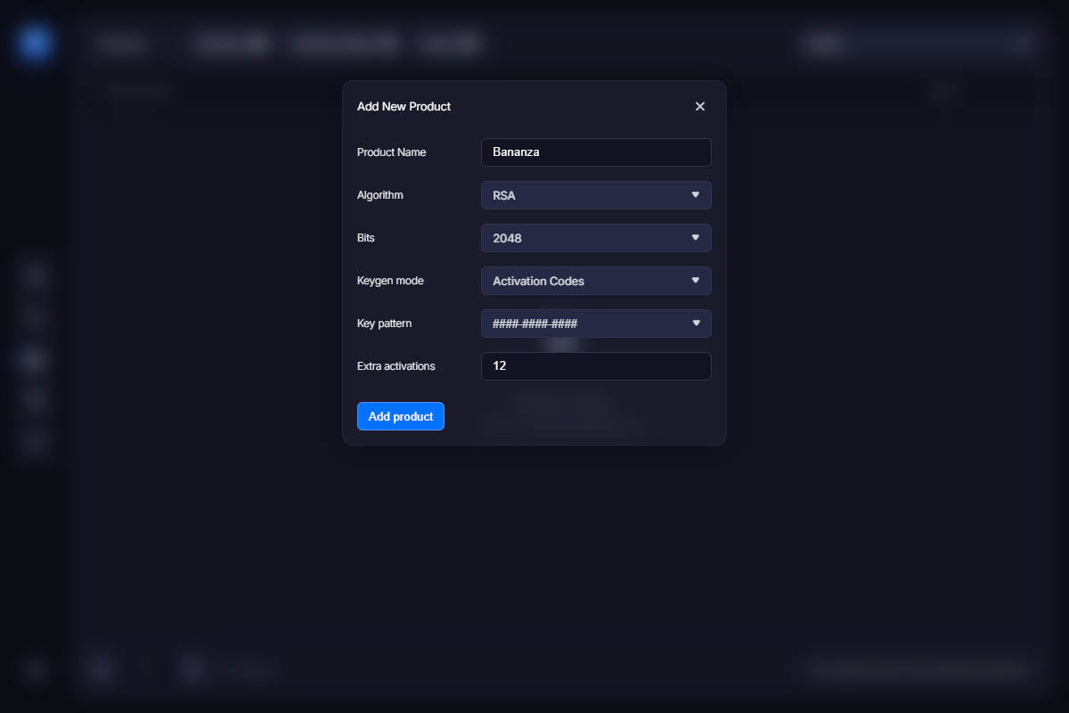Viewport: 1069px width, 713px height.
Task: Click the Algorithm label text
Action: click(x=380, y=195)
